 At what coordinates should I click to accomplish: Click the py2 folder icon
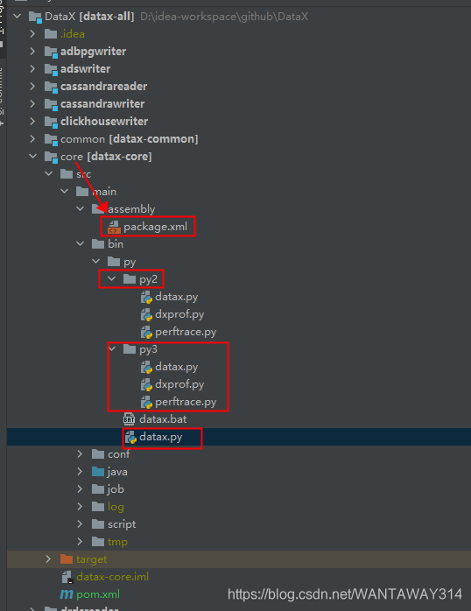[130, 279]
